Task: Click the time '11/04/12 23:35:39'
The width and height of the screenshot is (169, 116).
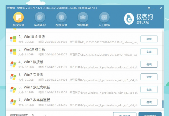Action: pos(56,67)
